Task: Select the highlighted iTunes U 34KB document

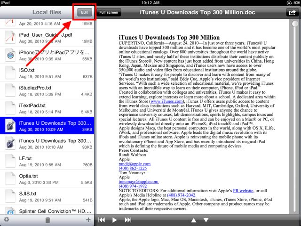Action: pos(47,126)
